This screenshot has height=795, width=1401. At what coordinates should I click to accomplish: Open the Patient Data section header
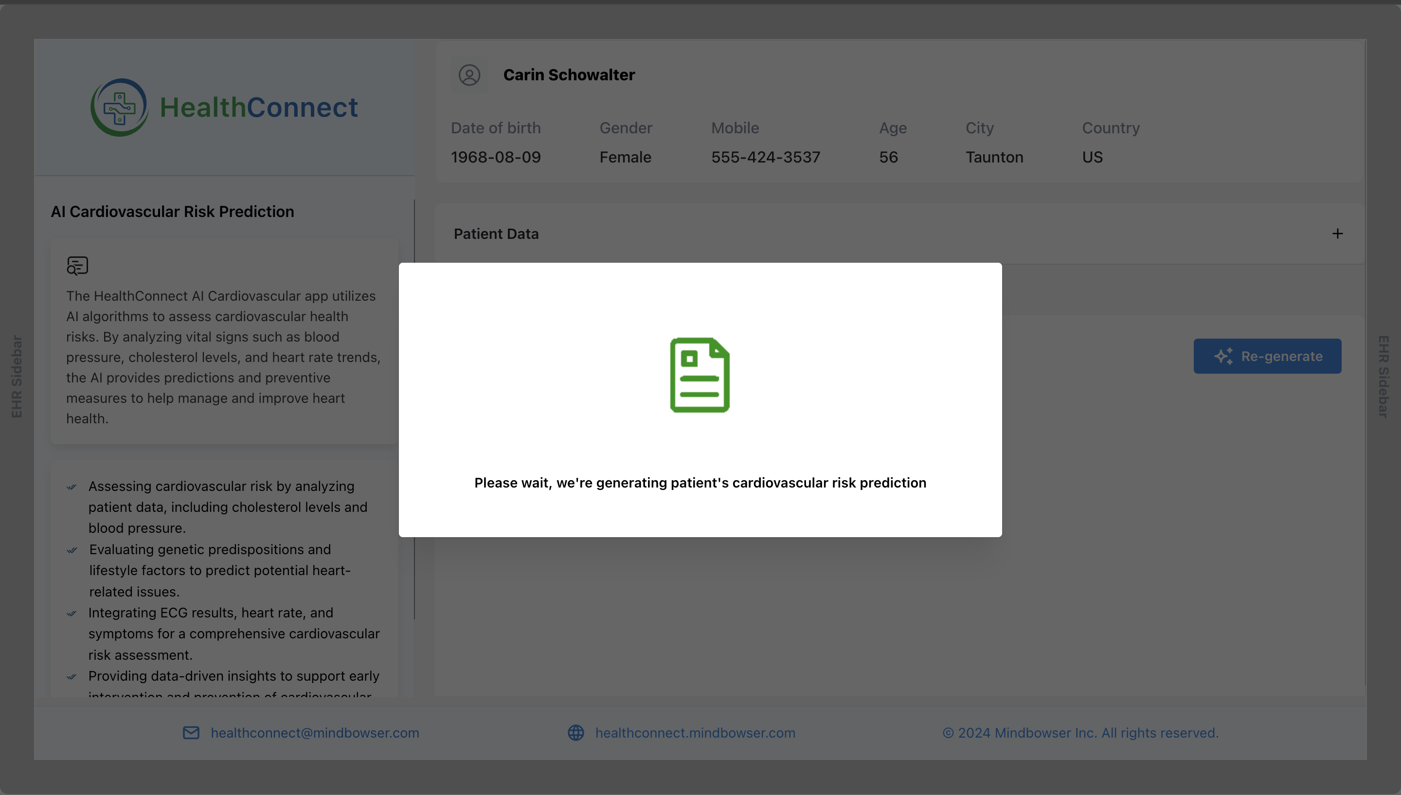tap(496, 234)
